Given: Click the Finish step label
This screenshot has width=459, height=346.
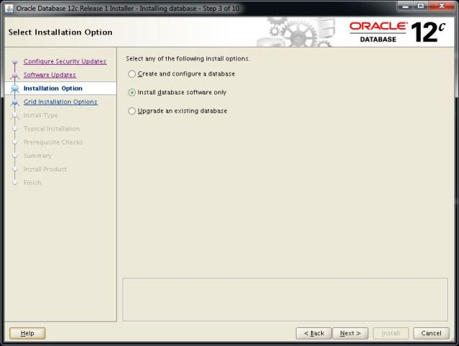Looking at the screenshot, I should [x=32, y=182].
